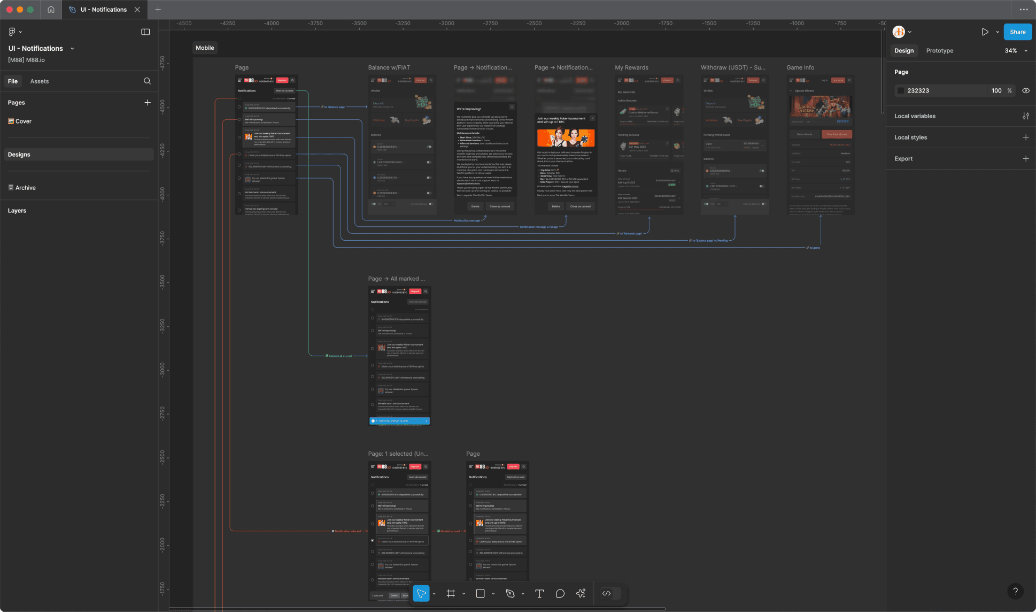Viewport: 1036px width, 612px height.
Task: Open Dev Mode with the code icon
Action: [x=607, y=593]
